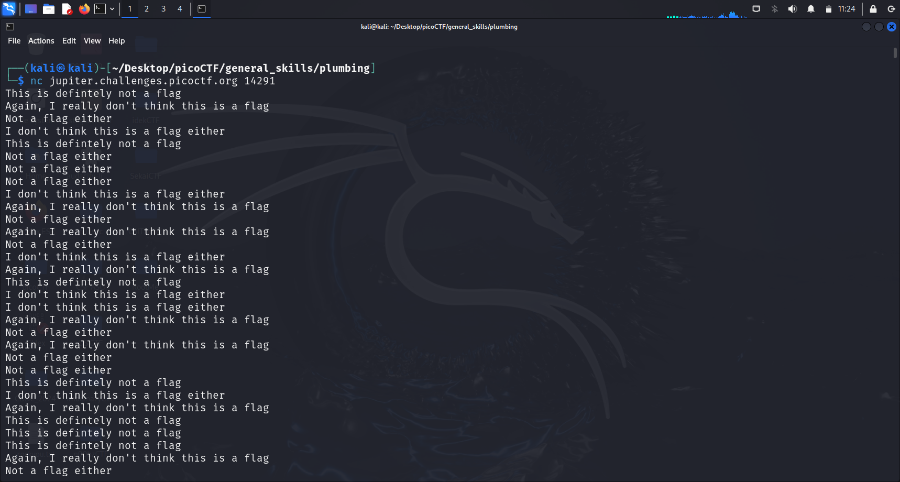
Task: Toggle the Bluetooth tray icon
Action: pyautogui.click(x=774, y=9)
